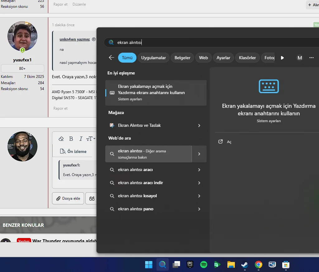Click Aç to open the setting
Image resolution: width=319 pixels, height=272 pixels.
[x=229, y=142]
